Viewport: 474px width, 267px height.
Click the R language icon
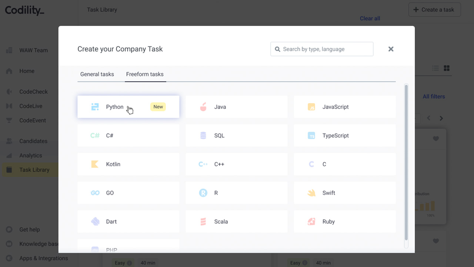(203, 193)
